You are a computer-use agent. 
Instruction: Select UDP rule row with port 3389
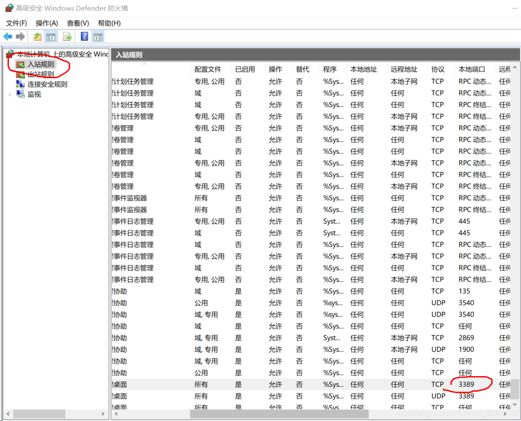pos(312,396)
